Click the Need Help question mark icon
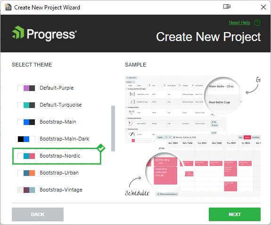271x225 pixels. (257, 23)
